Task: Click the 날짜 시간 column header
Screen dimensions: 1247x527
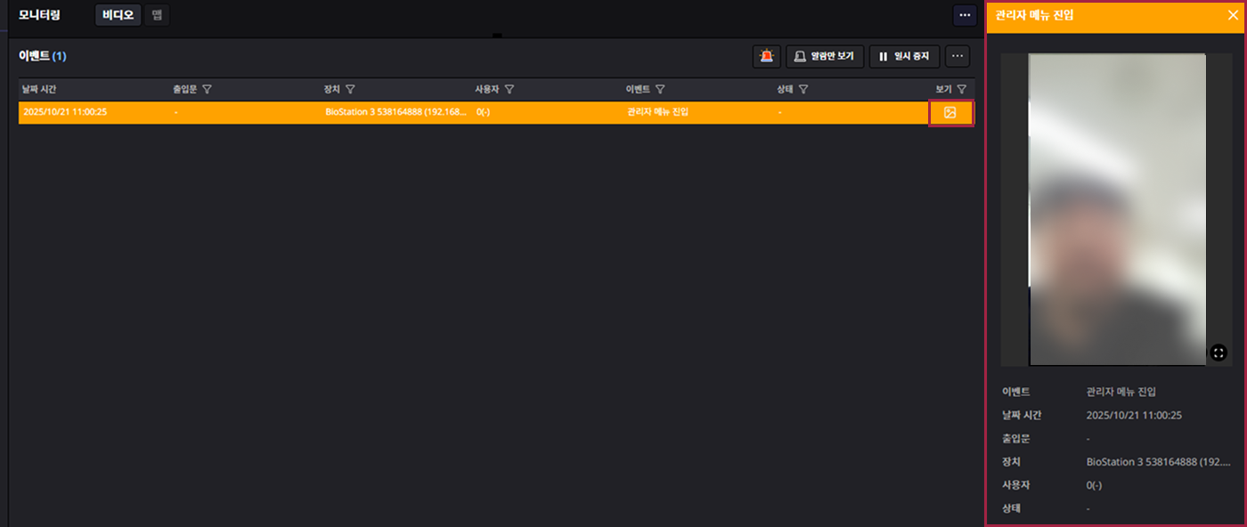Action: click(x=40, y=89)
